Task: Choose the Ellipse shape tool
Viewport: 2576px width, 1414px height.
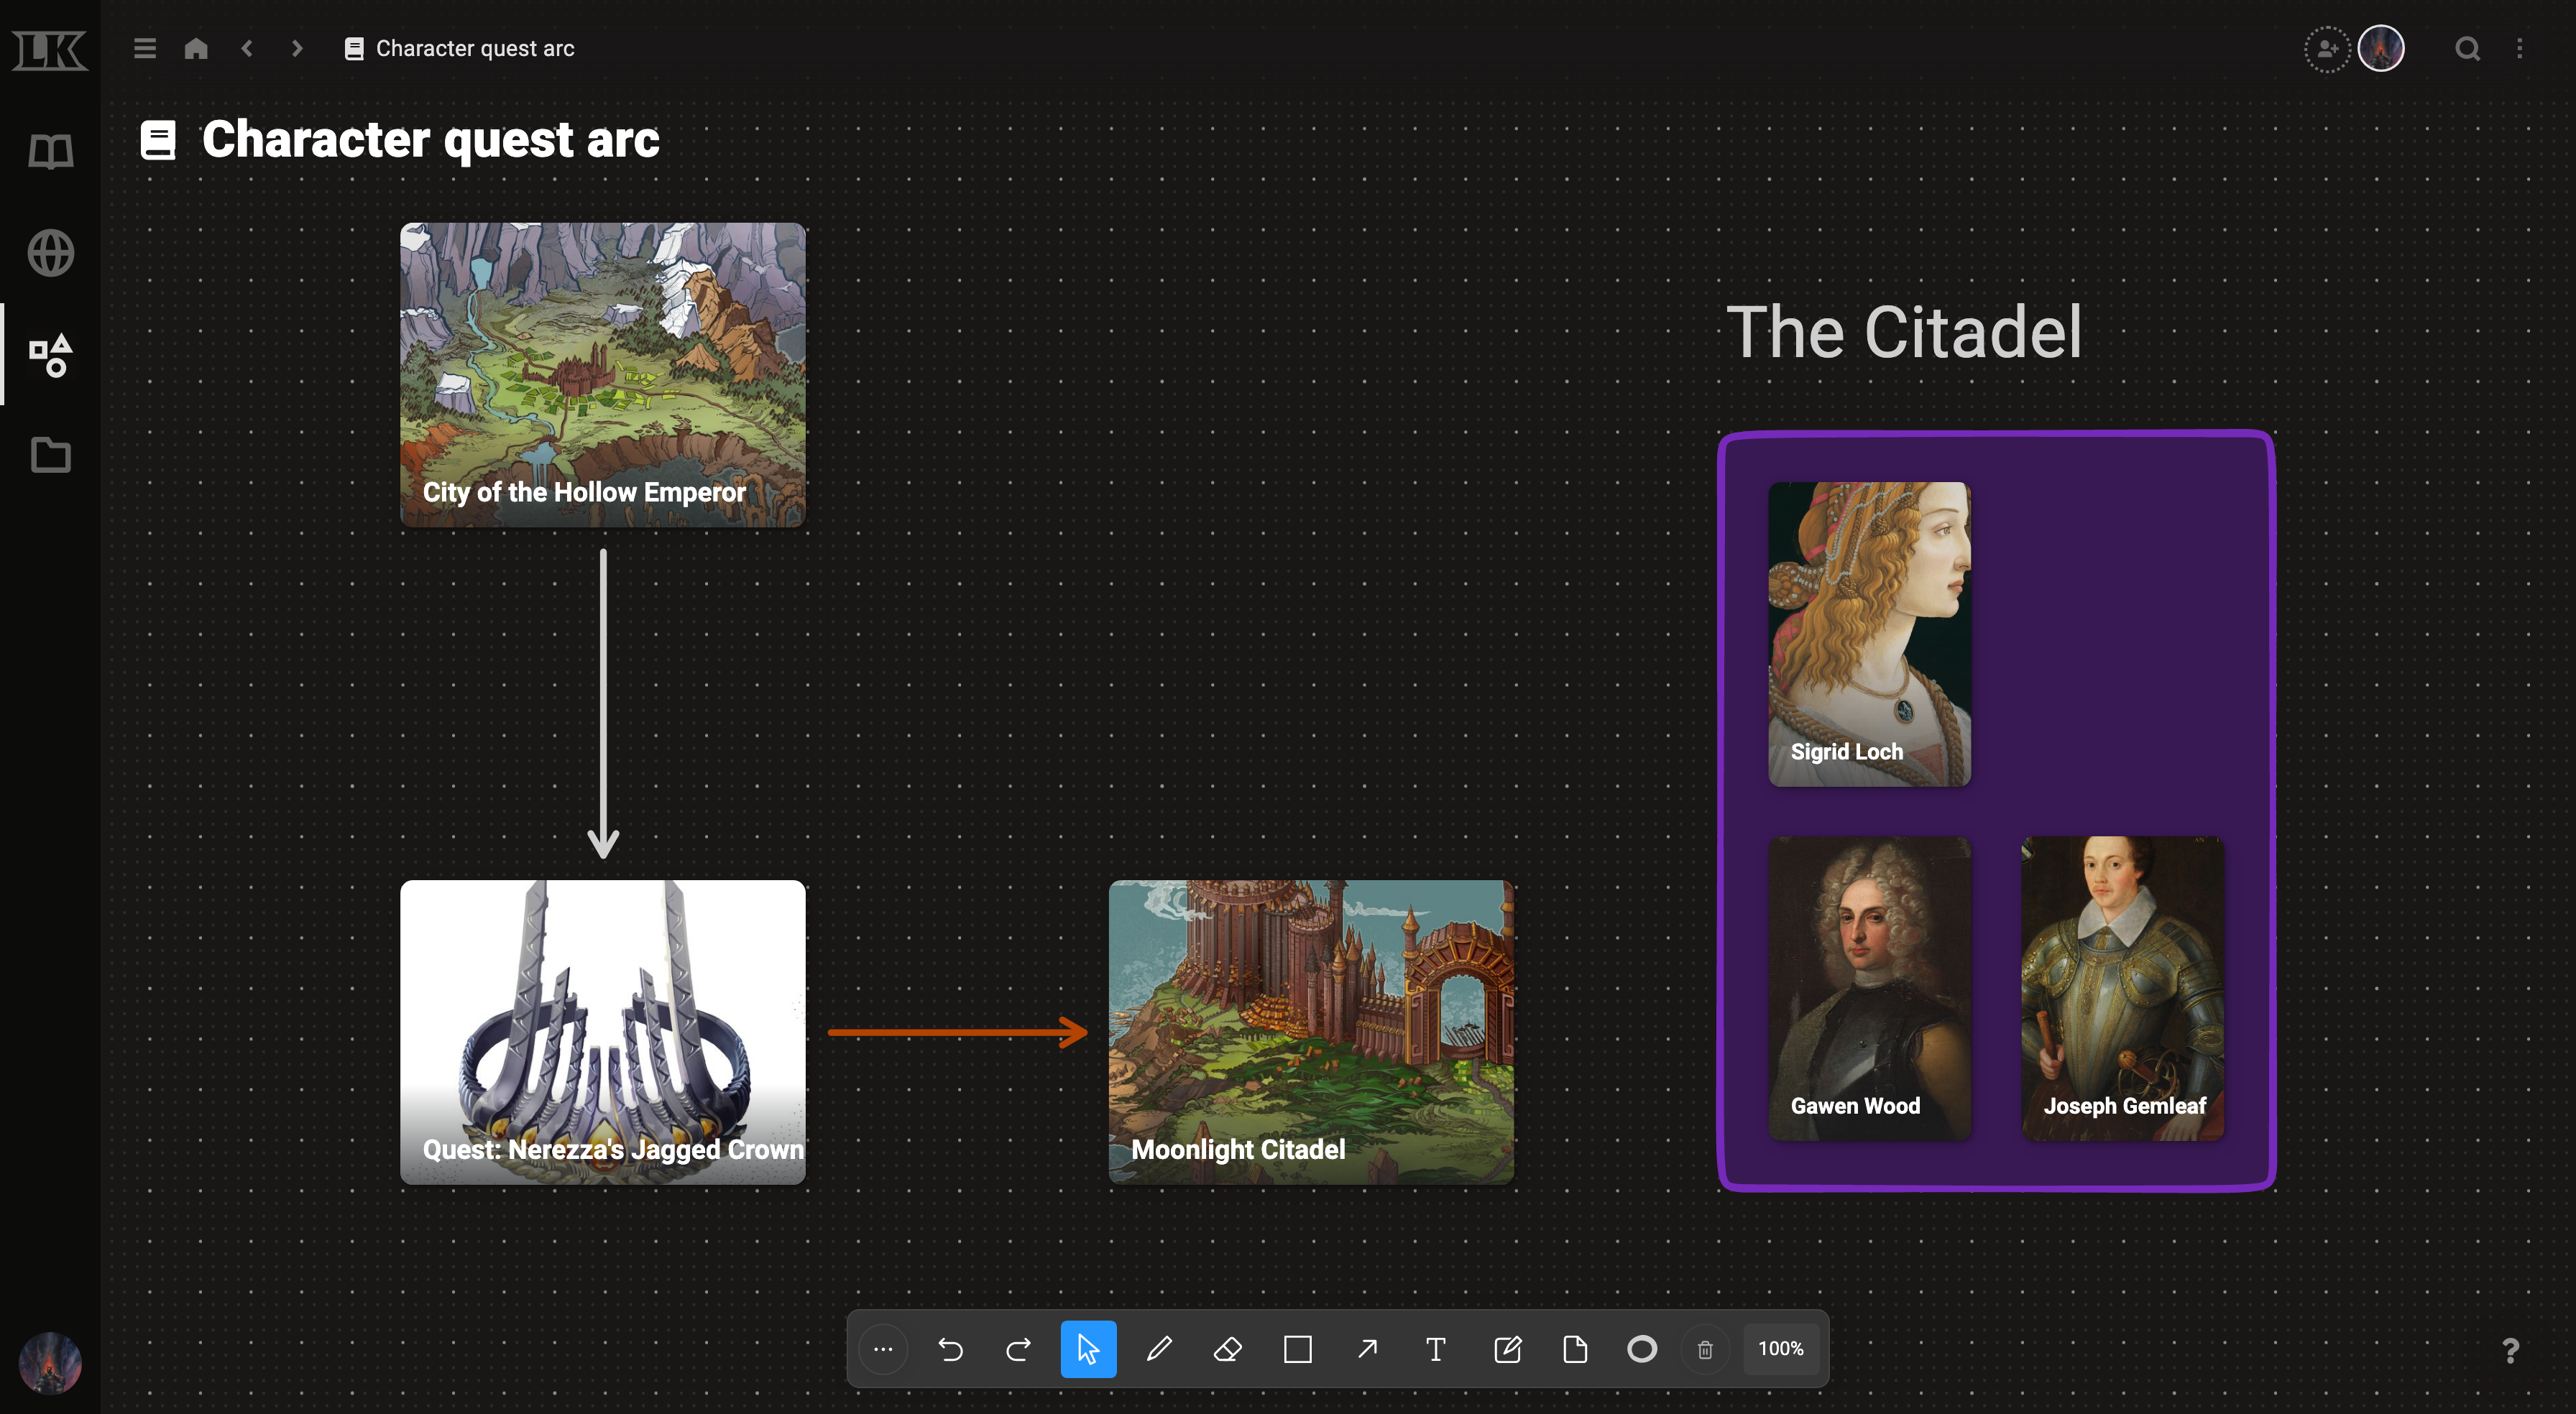Action: tap(1642, 1349)
